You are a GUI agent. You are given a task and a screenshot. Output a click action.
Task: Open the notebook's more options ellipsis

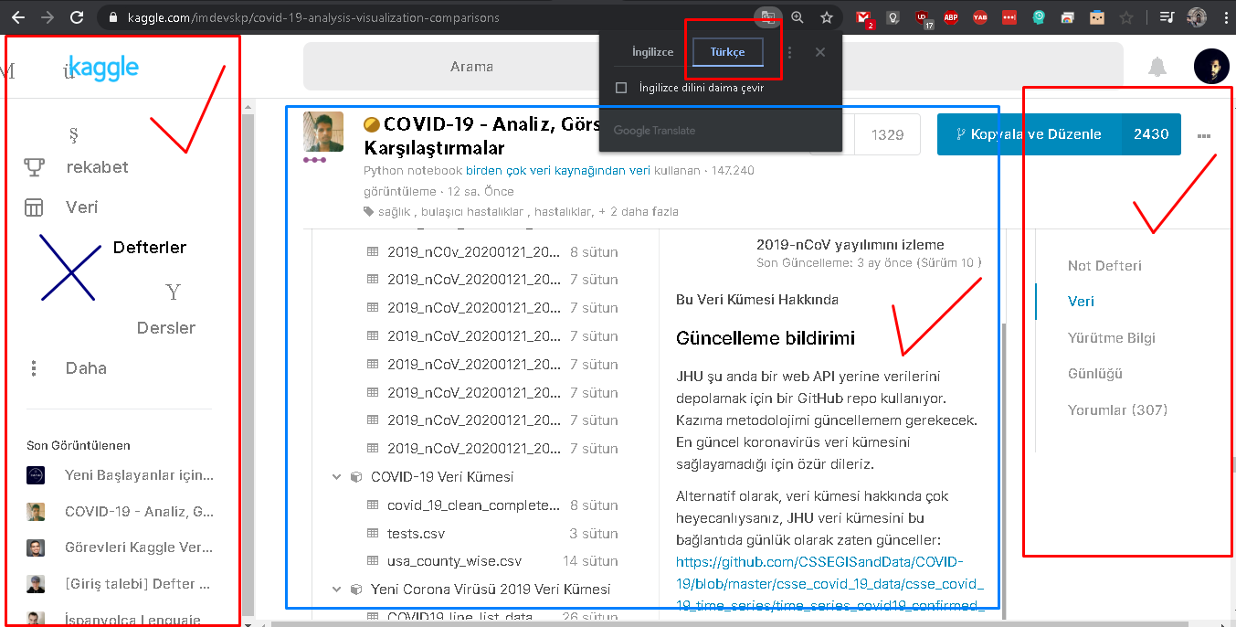tap(1204, 135)
